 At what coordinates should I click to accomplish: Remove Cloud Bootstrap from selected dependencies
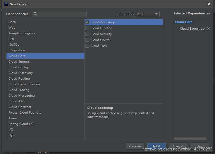[x=208, y=29]
